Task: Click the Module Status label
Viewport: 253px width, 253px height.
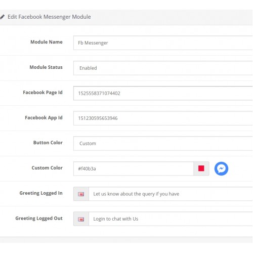Action: [46, 67]
